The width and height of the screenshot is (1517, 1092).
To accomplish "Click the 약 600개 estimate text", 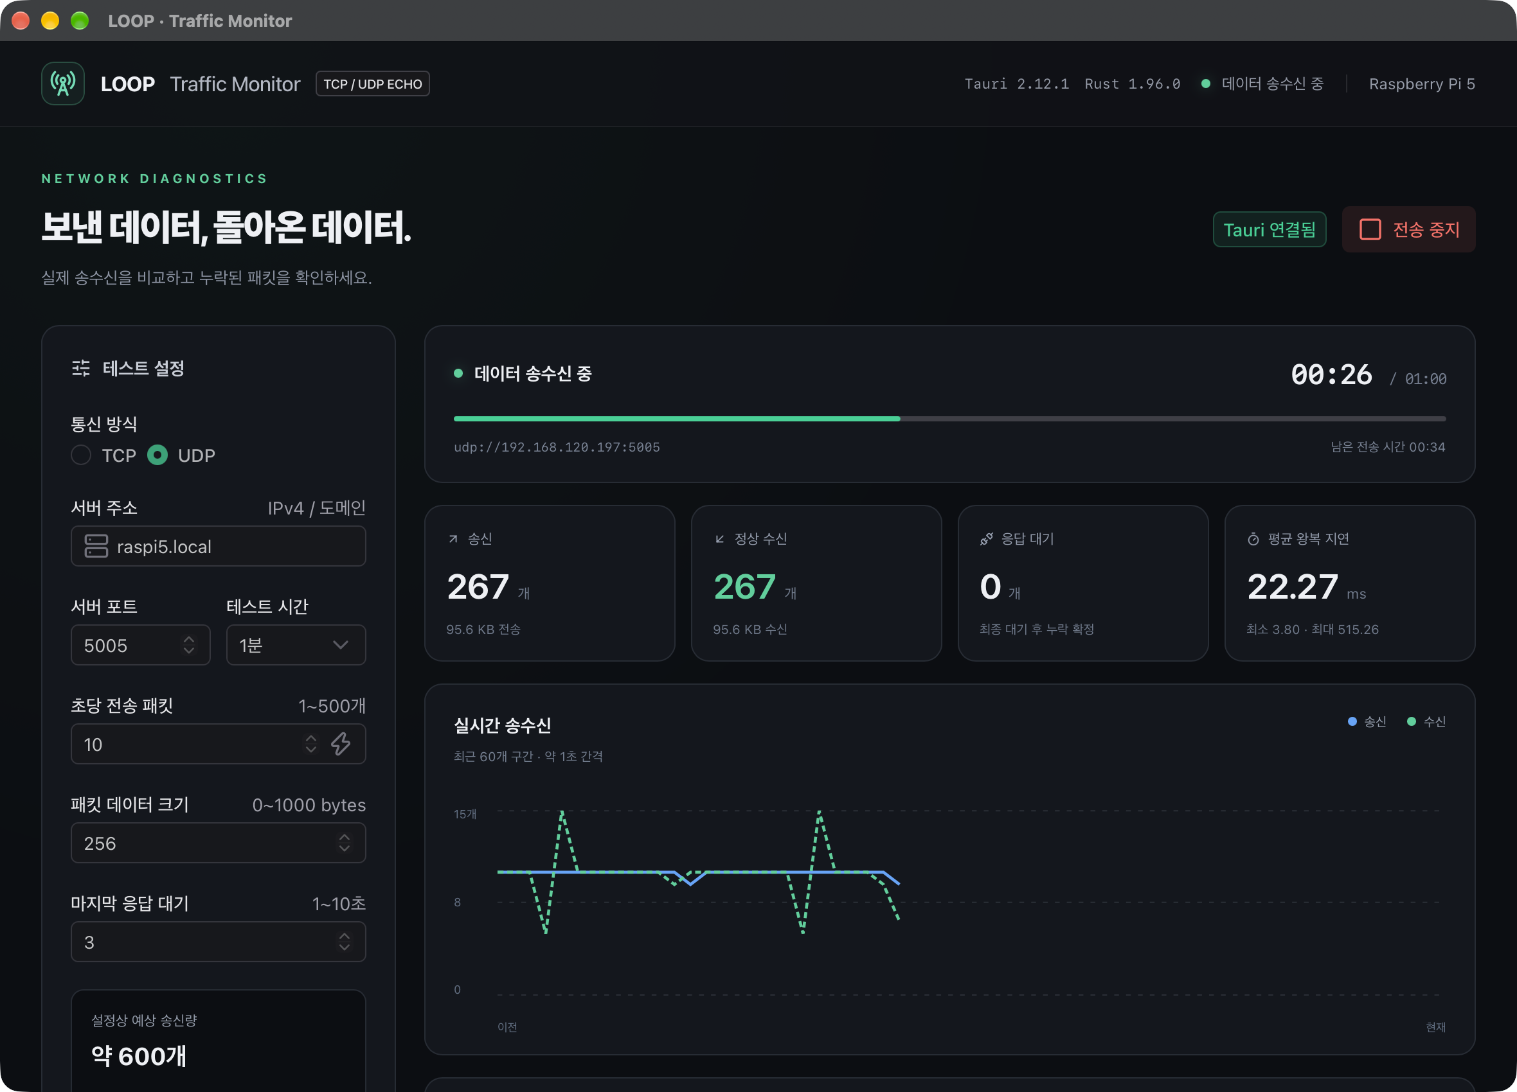I will 139,1056.
